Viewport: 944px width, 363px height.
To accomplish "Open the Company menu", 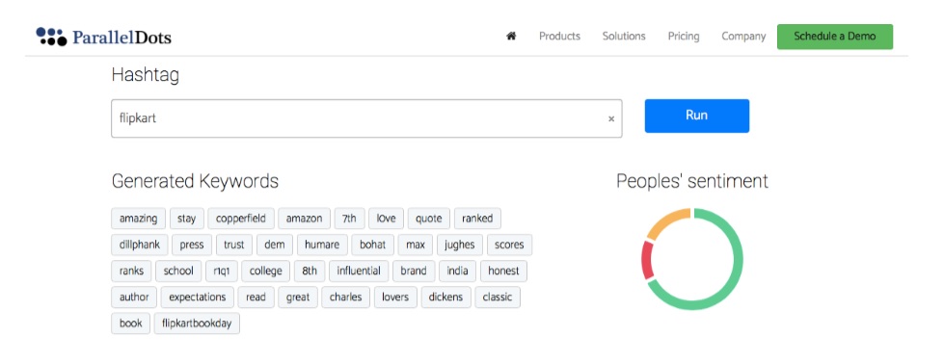I will pyautogui.click(x=743, y=36).
